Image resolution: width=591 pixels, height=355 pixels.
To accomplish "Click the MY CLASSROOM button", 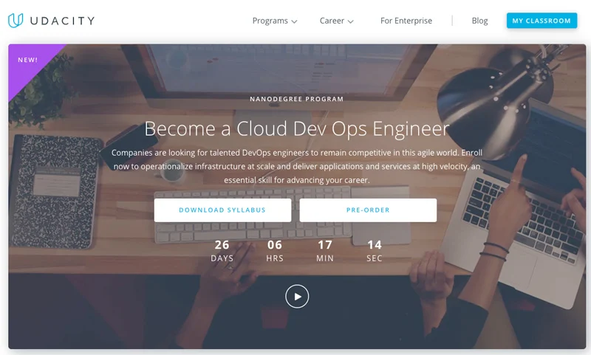I will pos(542,21).
